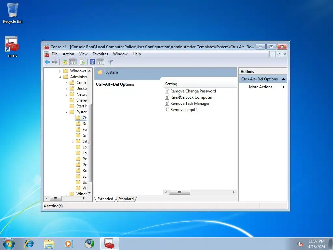Open the Recycle Bin desktop icon
The height and width of the screenshot is (250, 333).
tap(13, 13)
